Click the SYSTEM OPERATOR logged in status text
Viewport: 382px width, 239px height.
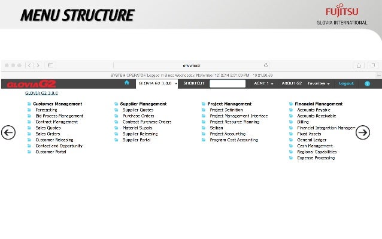tap(192, 75)
